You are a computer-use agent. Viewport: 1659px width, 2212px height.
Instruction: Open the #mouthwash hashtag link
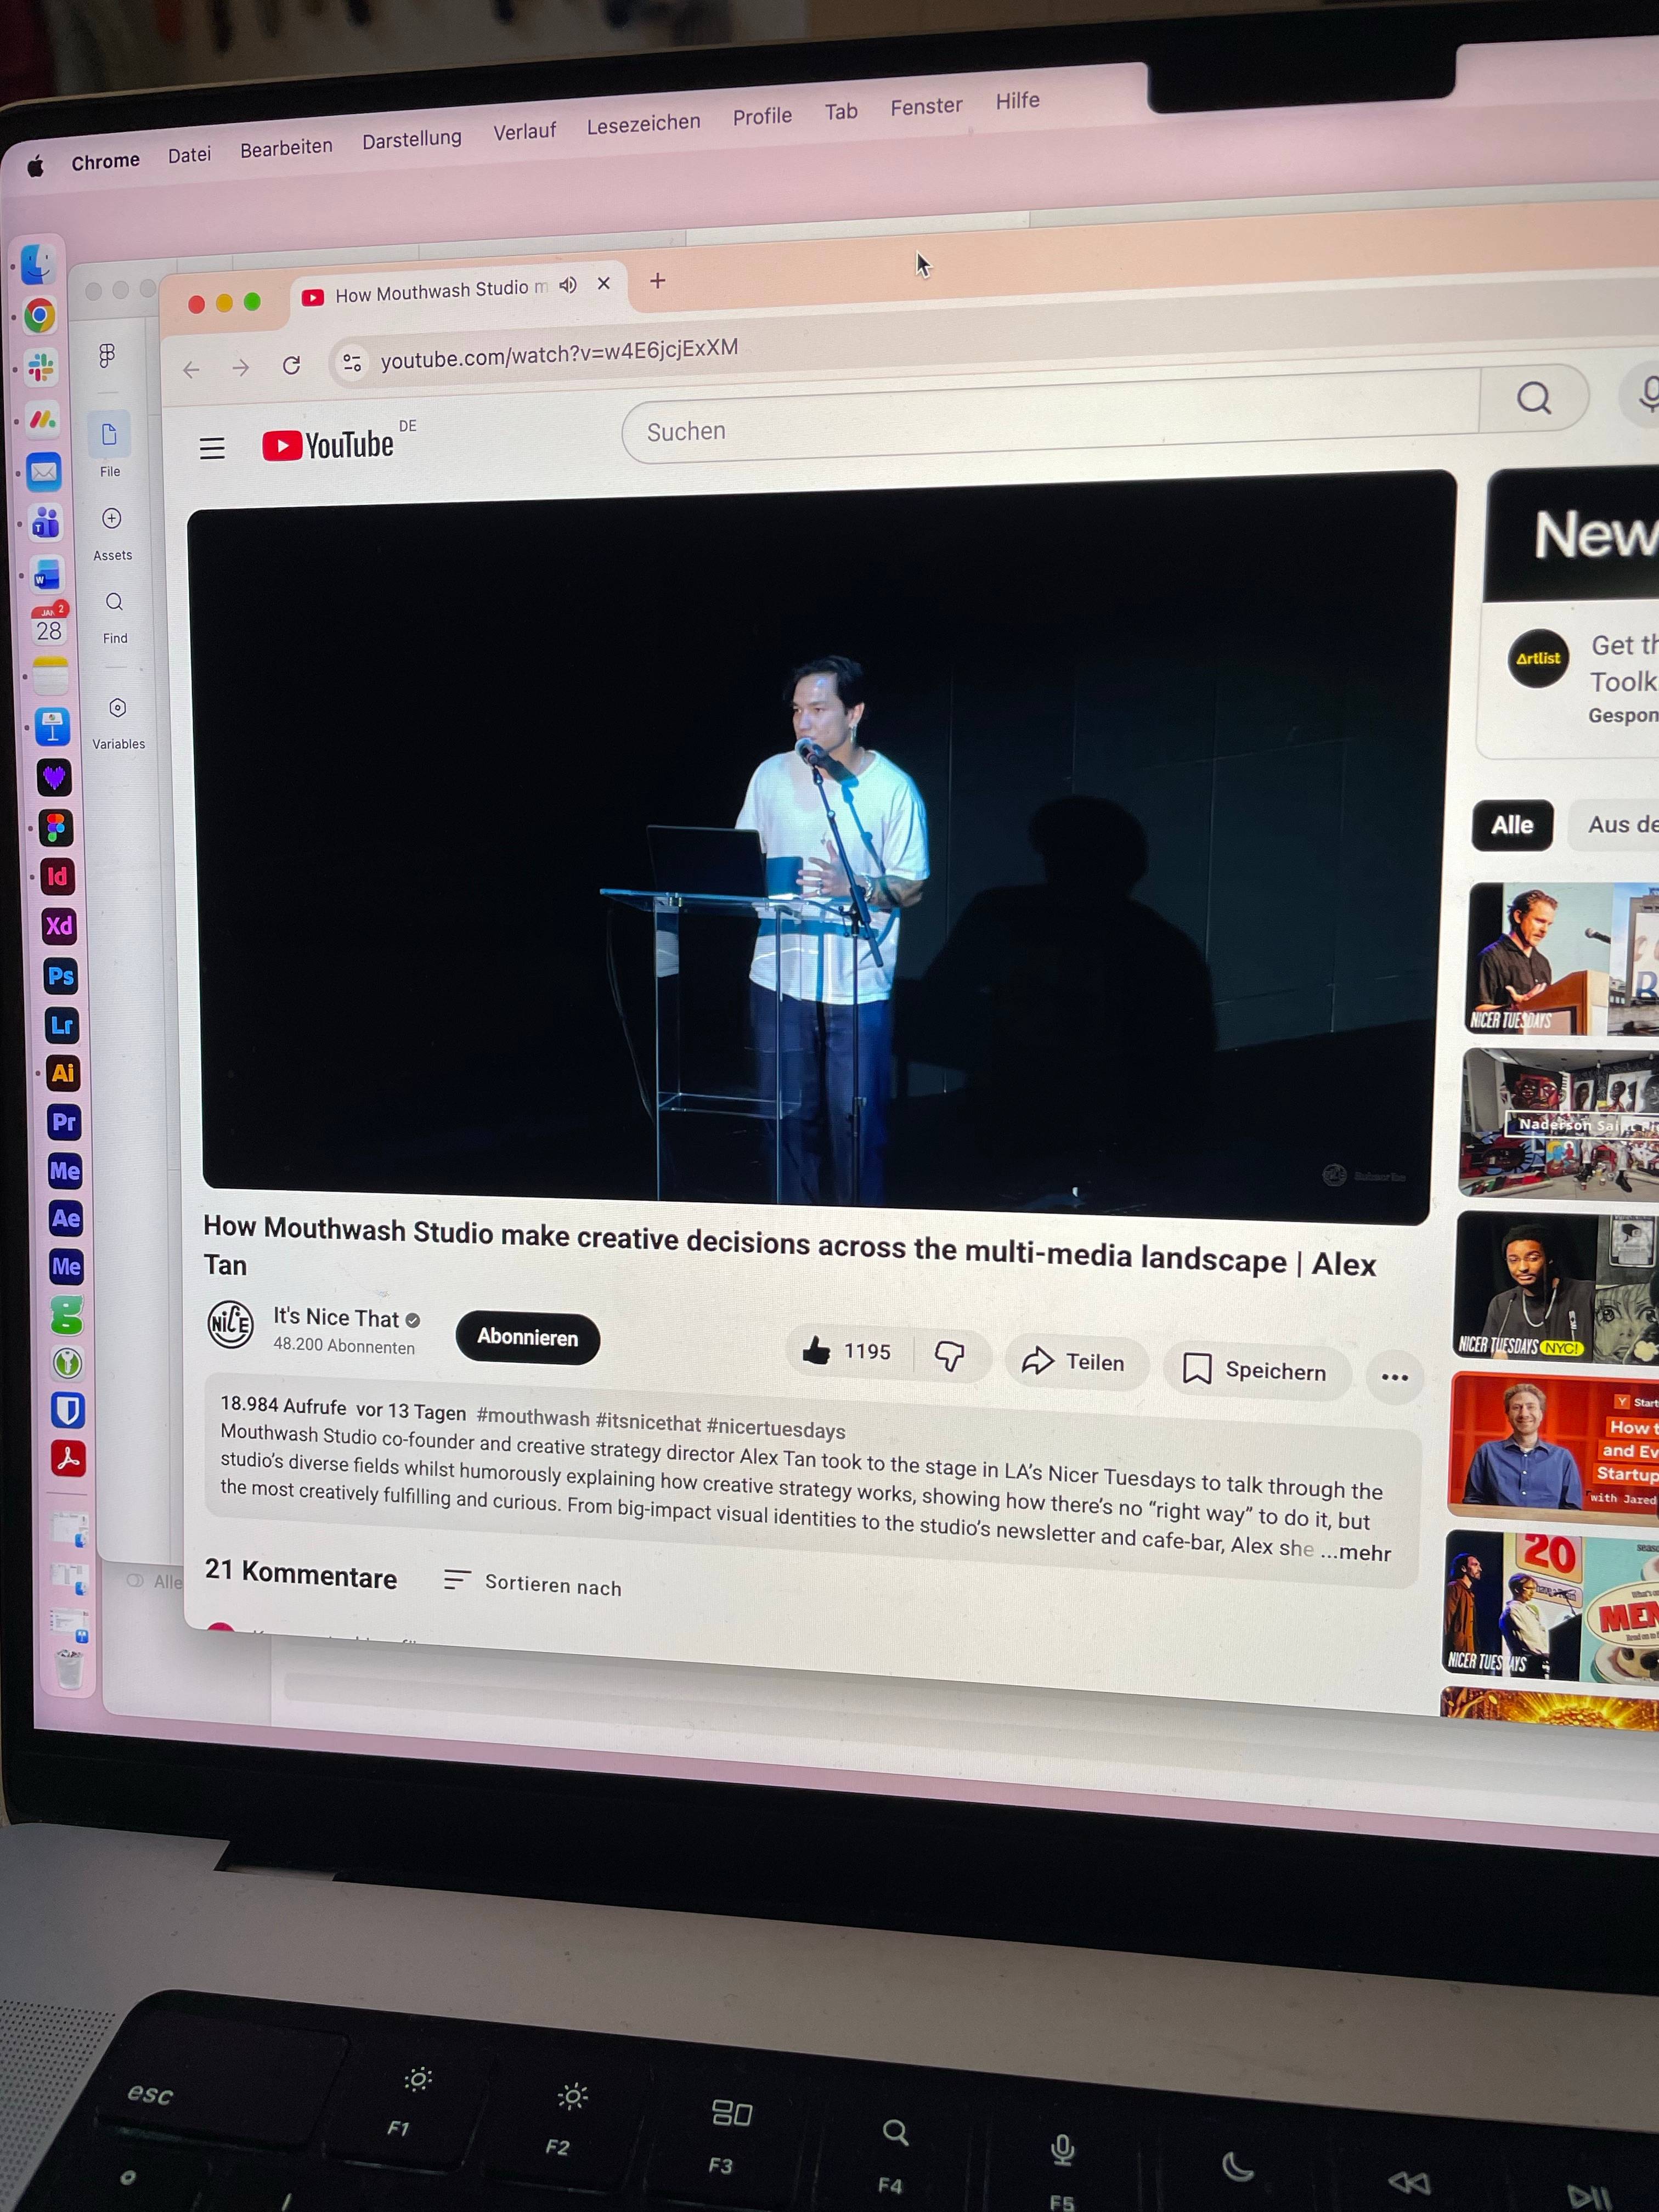click(533, 1417)
